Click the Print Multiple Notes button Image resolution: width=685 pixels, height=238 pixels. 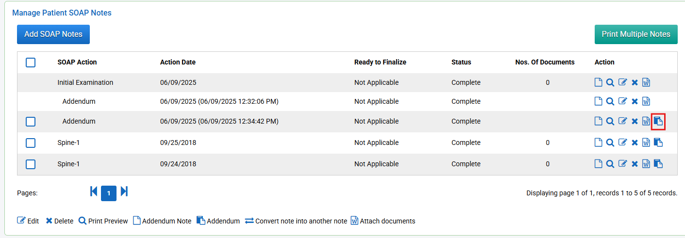pos(636,34)
